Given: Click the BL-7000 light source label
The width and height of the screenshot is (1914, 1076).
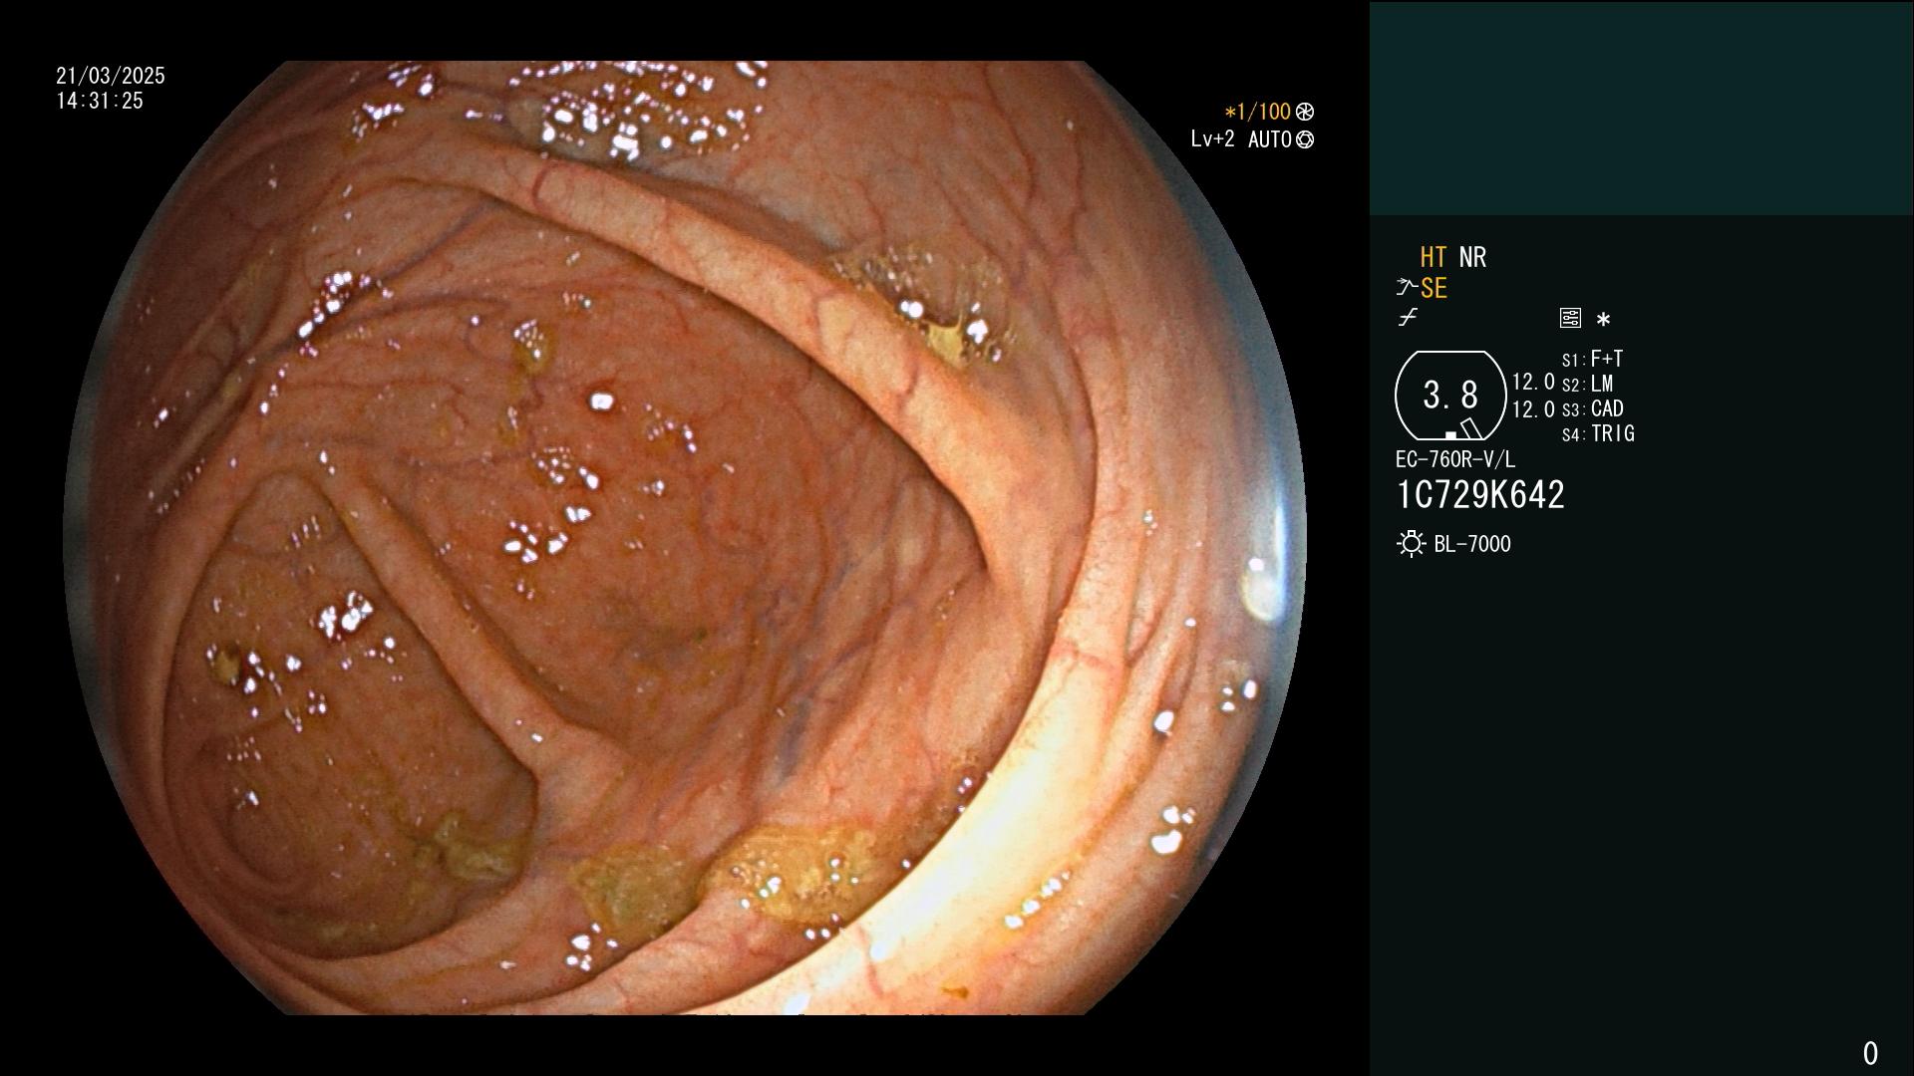Looking at the screenshot, I should click(x=1472, y=544).
